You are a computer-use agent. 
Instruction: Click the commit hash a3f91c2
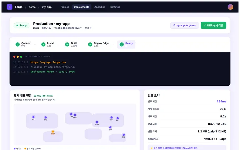coord(47,28)
